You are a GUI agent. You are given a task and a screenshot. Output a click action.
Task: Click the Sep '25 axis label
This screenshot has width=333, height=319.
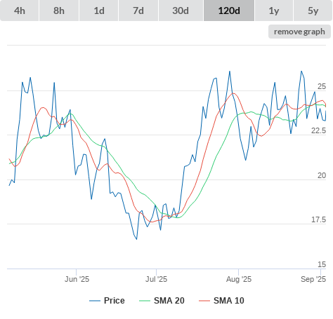tap(313, 279)
